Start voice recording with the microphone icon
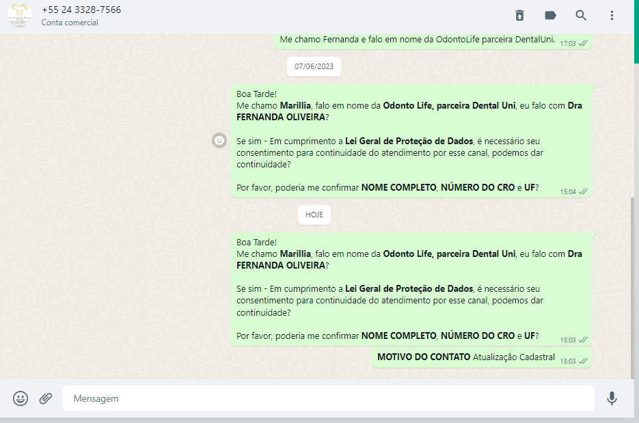Viewport: 639px width, 423px height. [x=612, y=398]
